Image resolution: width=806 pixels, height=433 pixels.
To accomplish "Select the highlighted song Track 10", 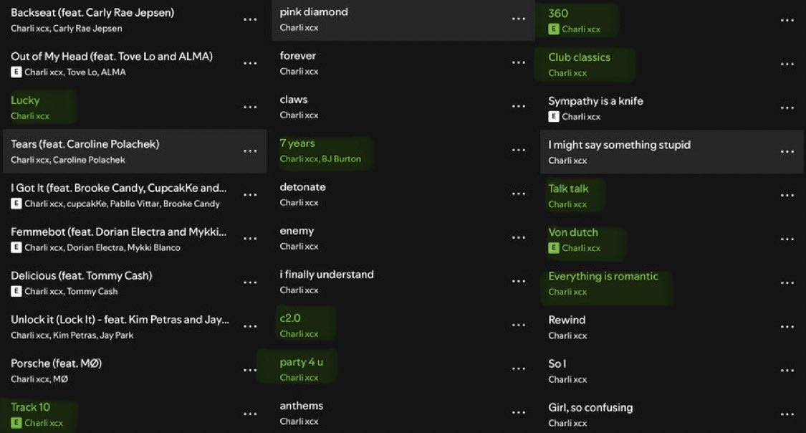I will [30, 407].
